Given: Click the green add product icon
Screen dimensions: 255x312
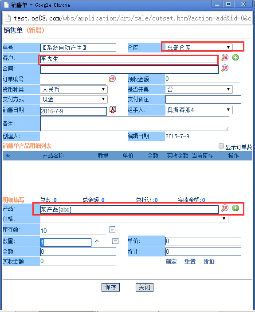Looking at the screenshot, I should (235, 208).
